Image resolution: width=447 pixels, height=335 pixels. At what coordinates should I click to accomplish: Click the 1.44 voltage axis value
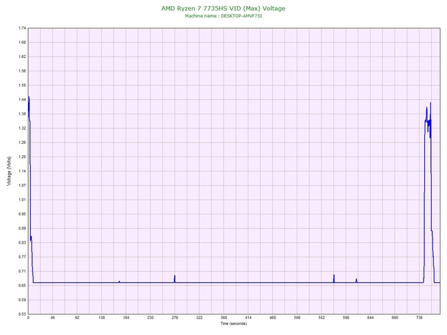(22, 100)
